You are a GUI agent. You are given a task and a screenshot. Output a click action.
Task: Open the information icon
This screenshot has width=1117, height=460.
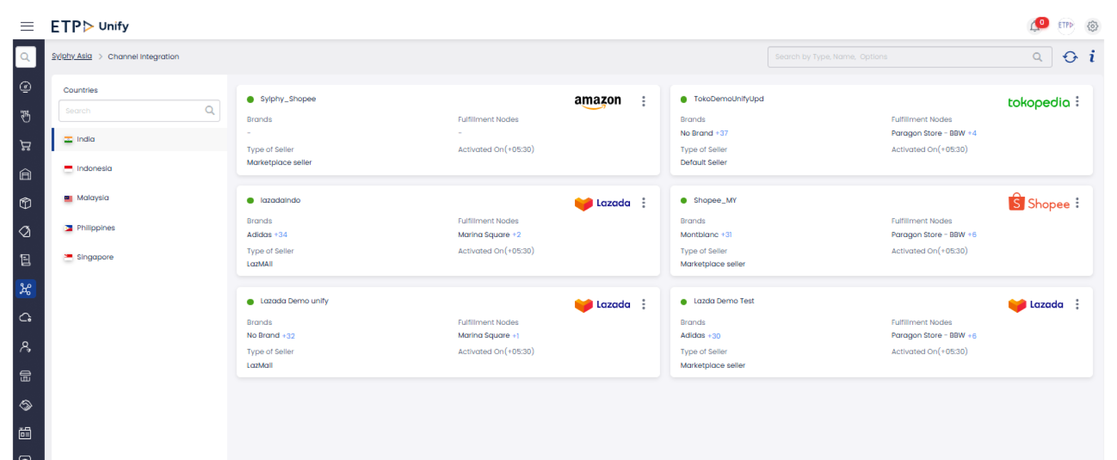tap(1092, 56)
